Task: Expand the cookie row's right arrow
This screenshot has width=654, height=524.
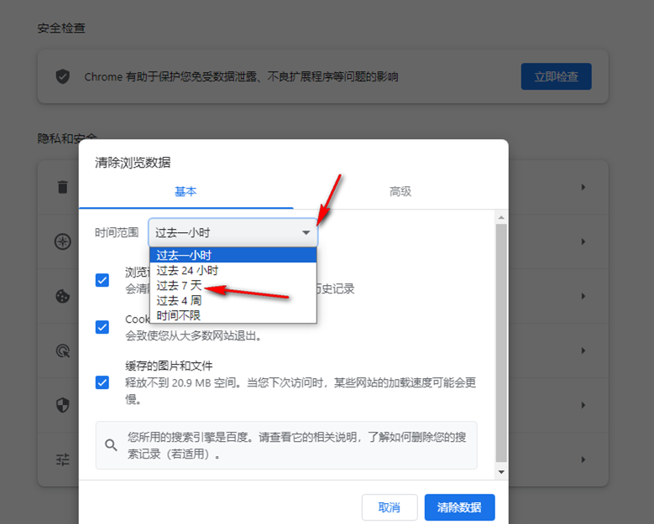Action: tap(583, 296)
